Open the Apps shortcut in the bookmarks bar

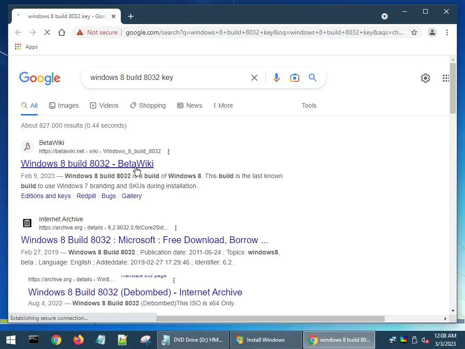click(26, 47)
